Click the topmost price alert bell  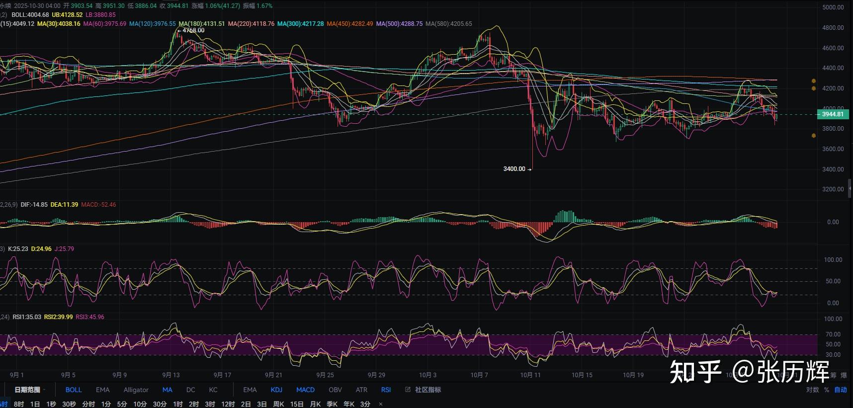tap(814, 81)
